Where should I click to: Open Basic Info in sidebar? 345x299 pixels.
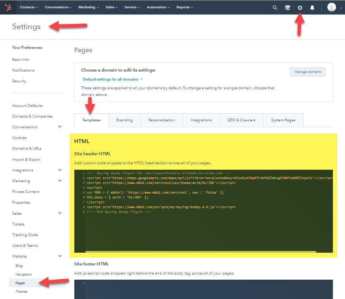[x=21, y=59]
